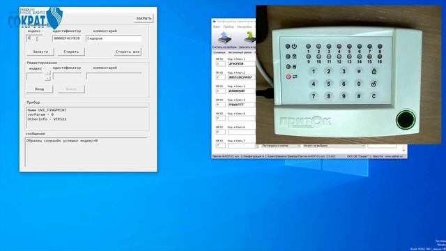Select the verParam - 0 line
Image resolution: width=446 pixels, height=251 pixels.
tap(40, 114)
